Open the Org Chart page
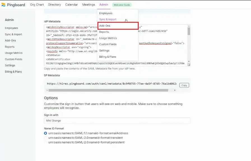 coord(37,5)
